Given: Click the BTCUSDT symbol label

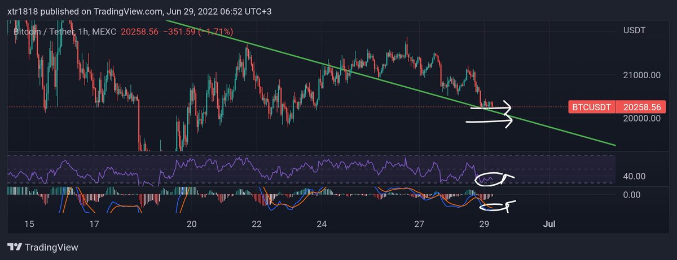Looking at the screenshot, I should pos(592,107).
